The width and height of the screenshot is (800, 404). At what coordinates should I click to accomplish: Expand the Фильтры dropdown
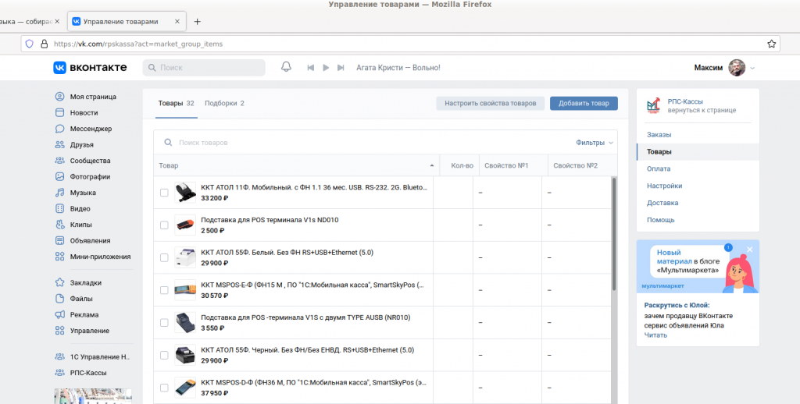click(595, 143)
